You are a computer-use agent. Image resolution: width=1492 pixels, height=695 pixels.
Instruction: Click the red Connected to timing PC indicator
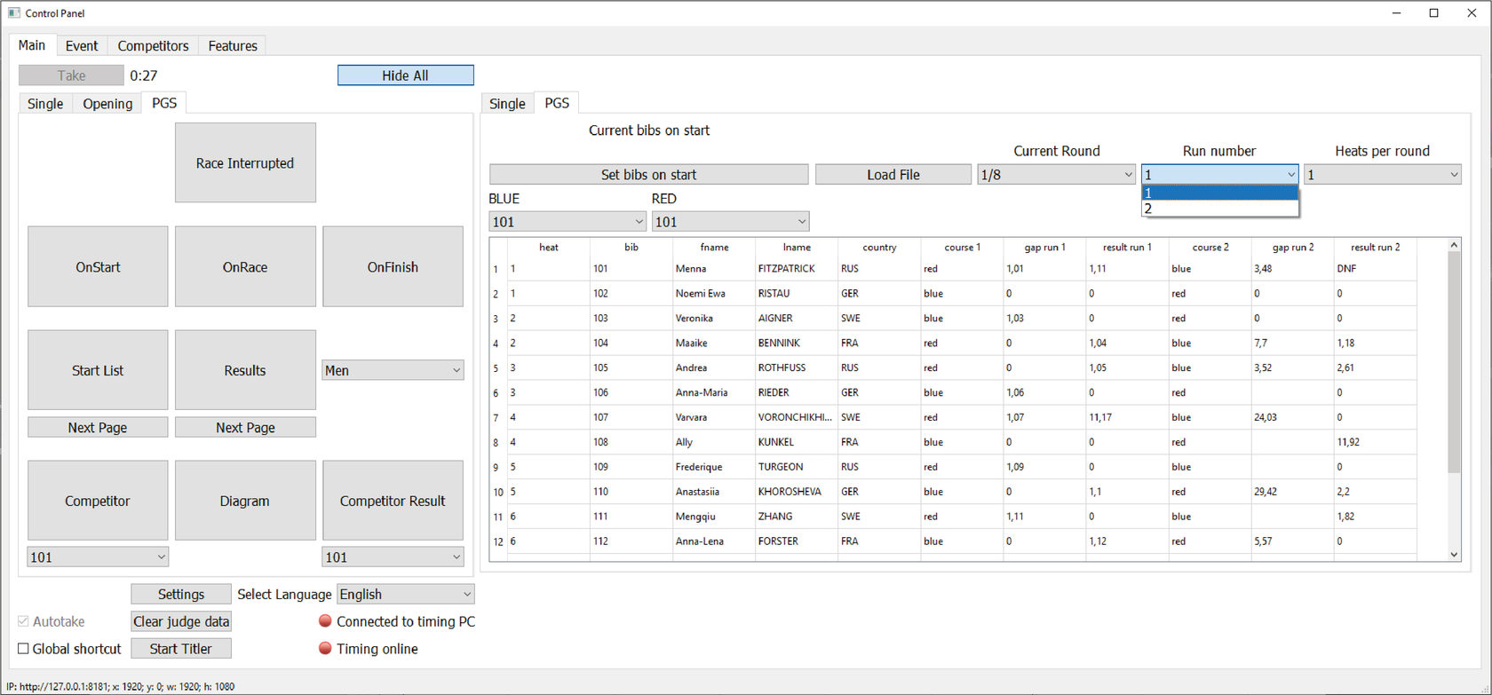point(325,621)
